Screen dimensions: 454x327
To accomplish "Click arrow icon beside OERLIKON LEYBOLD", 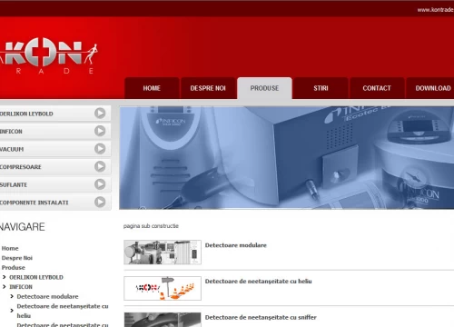I will pos(100,114).
